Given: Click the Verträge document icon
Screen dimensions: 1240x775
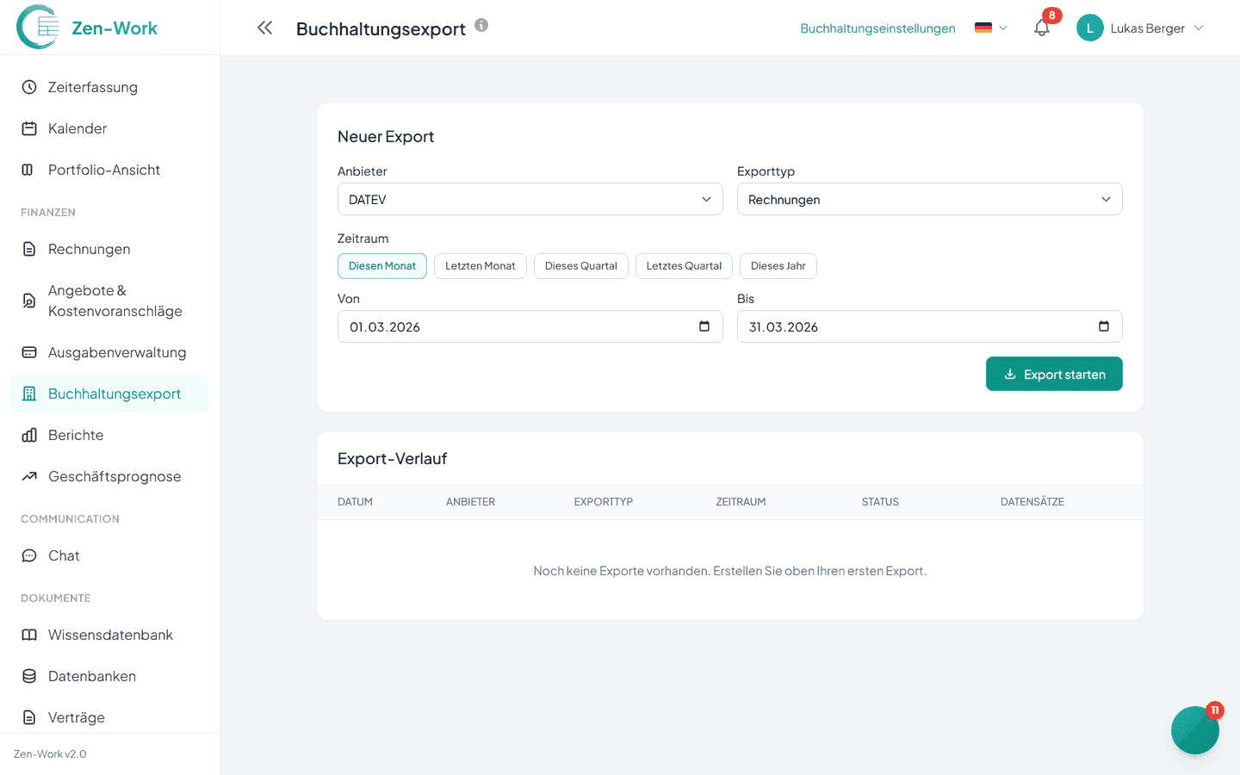Looking at the screenshot, I should click(x=29, y=717).
